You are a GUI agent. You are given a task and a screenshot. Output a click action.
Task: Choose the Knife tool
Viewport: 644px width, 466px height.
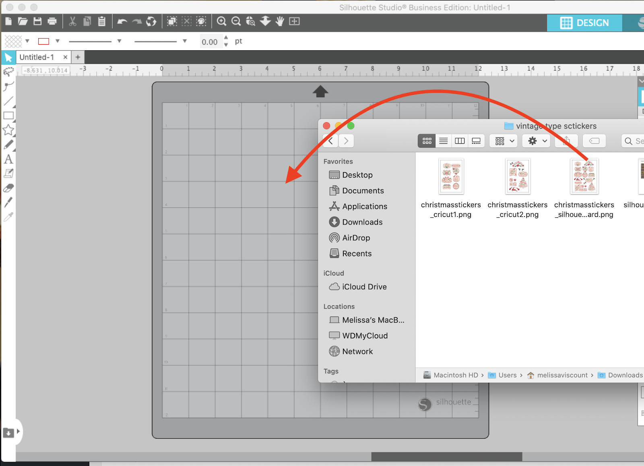point(8,202)
